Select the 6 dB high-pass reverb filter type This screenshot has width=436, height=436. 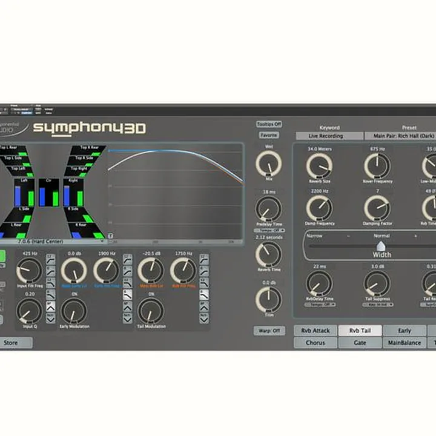[204, 271]
